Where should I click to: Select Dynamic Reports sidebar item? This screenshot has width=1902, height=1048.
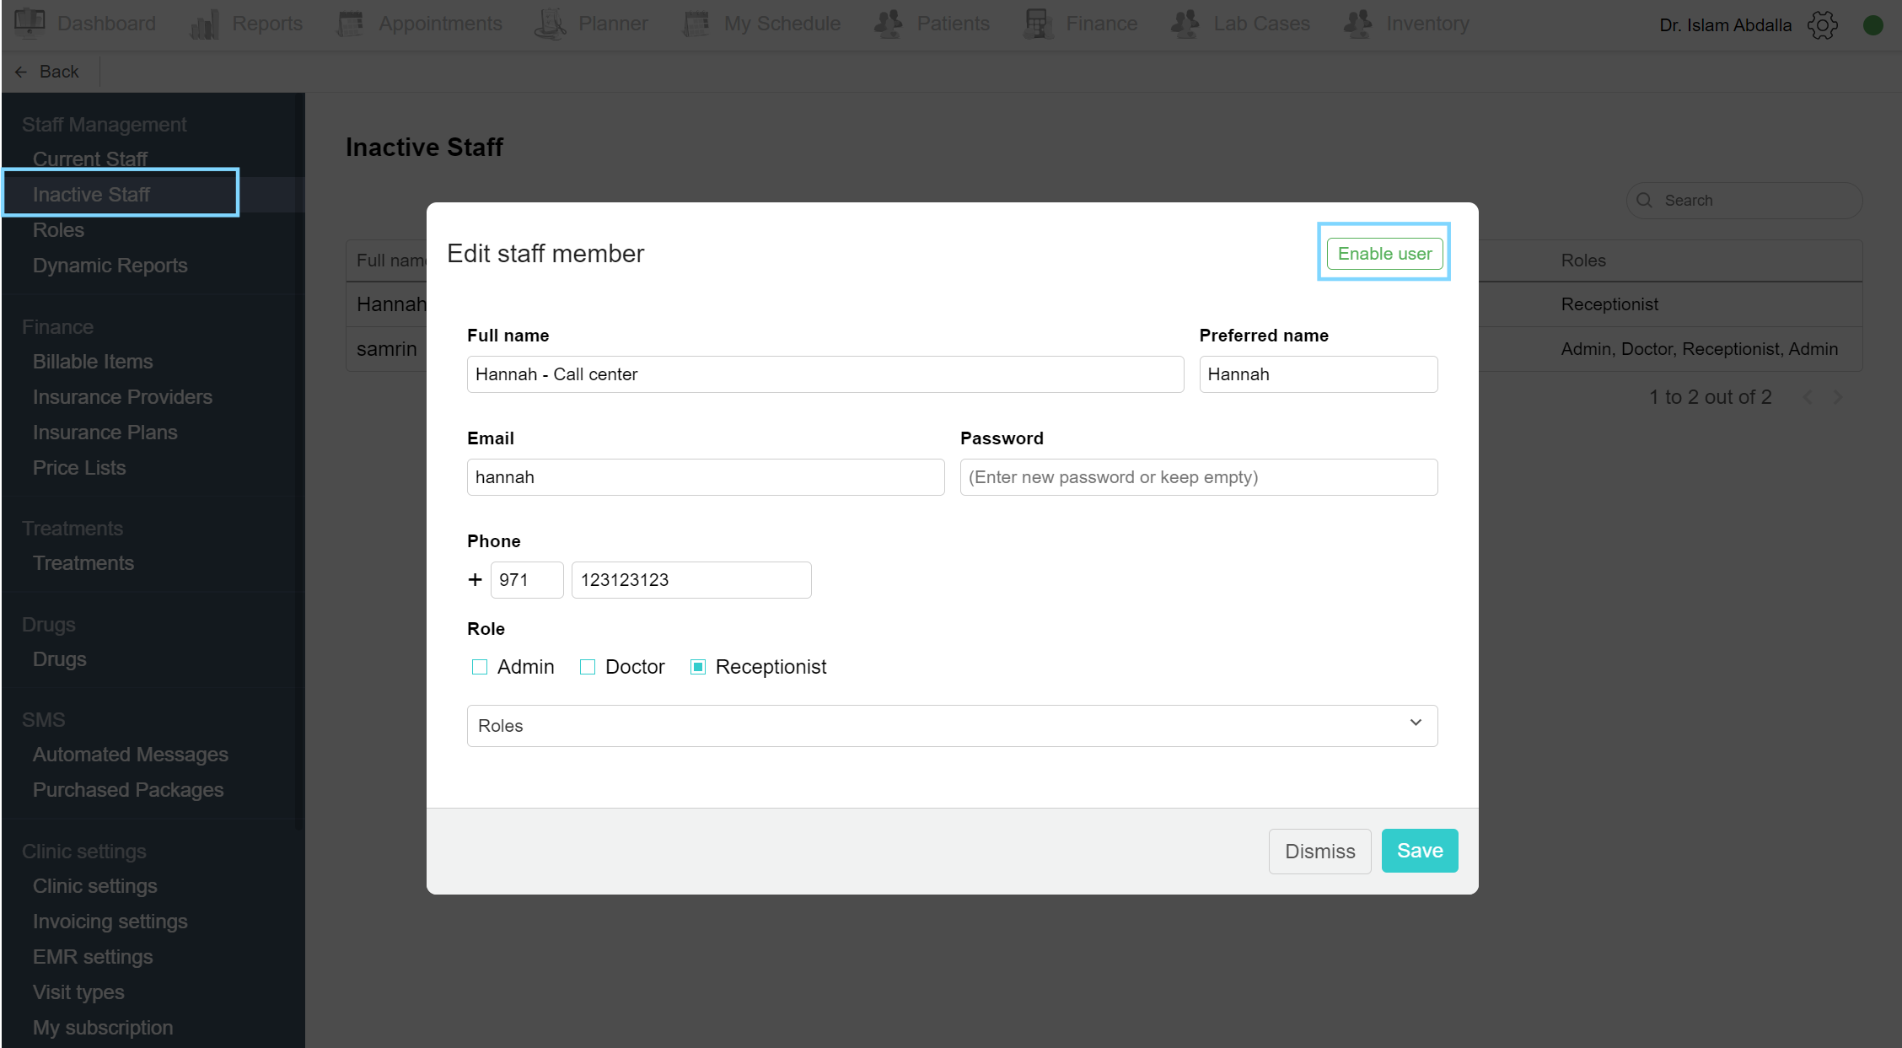coord(110,266)
